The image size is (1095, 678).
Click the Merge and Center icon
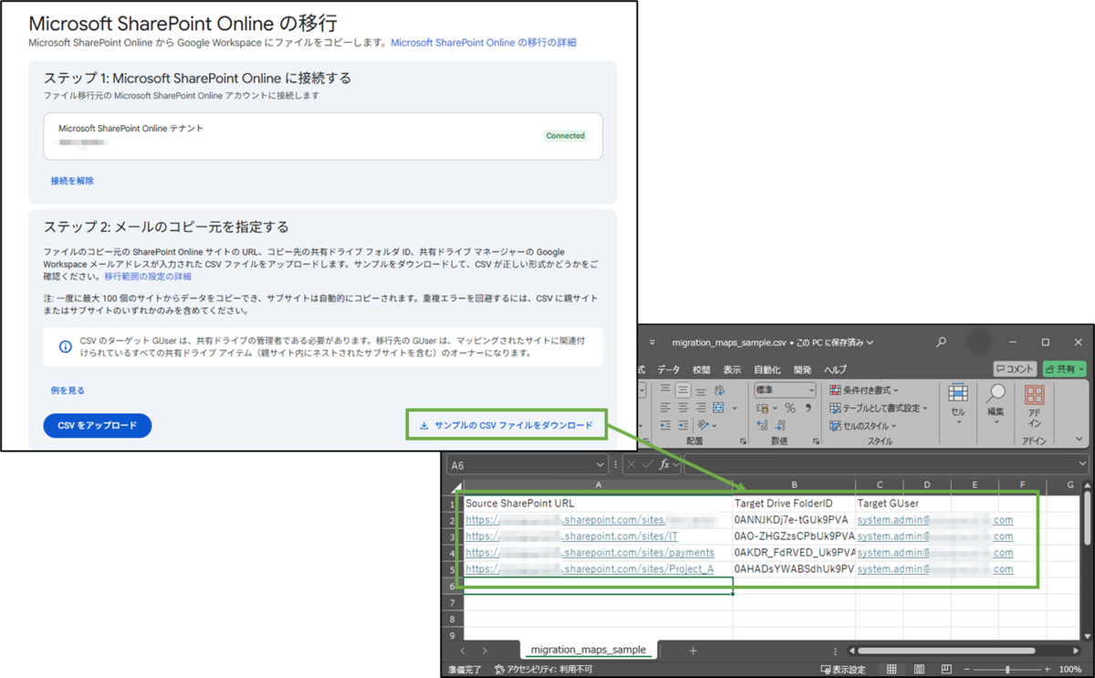click(x=718, y=408)
